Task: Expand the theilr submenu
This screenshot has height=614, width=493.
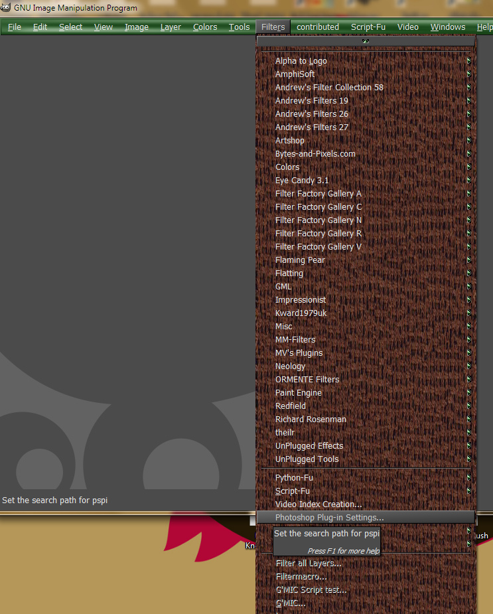Action: [366, 433]
